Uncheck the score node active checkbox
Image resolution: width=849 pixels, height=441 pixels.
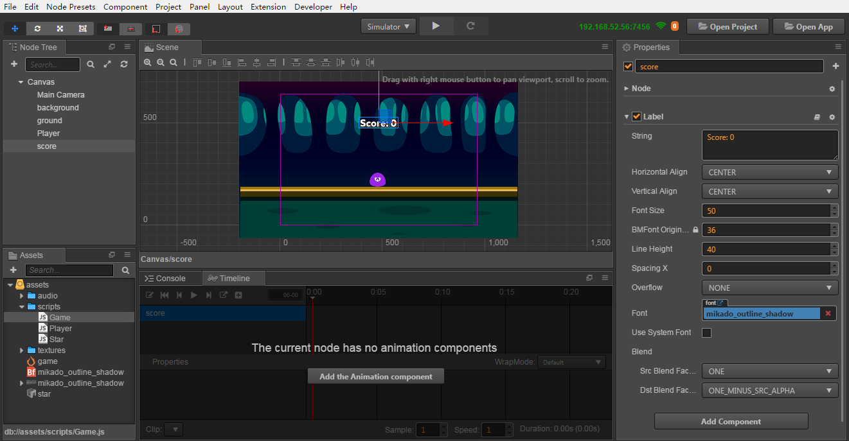[628, 67]
